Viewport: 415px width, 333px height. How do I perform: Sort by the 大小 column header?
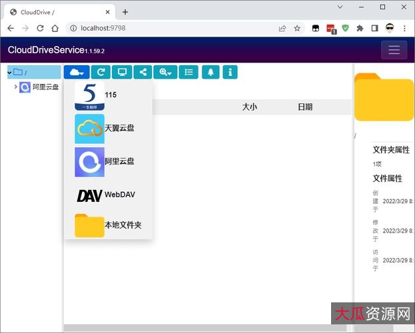tap(250, 107)
